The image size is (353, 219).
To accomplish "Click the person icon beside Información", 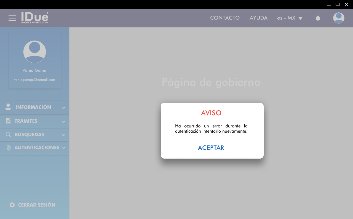I will 8,107.
